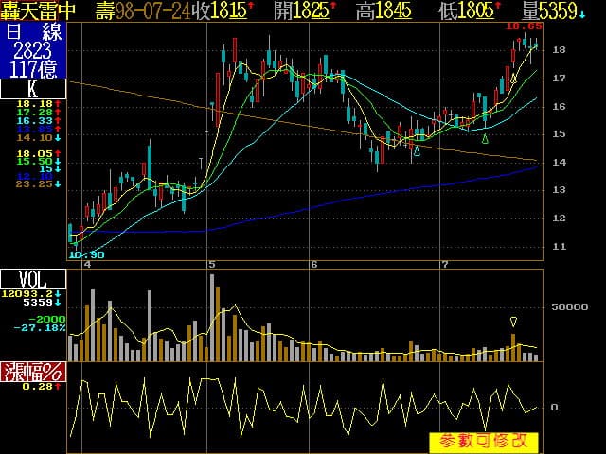The height and width of the screenshot is (454, 606).
Task: Click the white triangle marker near price 17
Action: (x=513, y=79)
